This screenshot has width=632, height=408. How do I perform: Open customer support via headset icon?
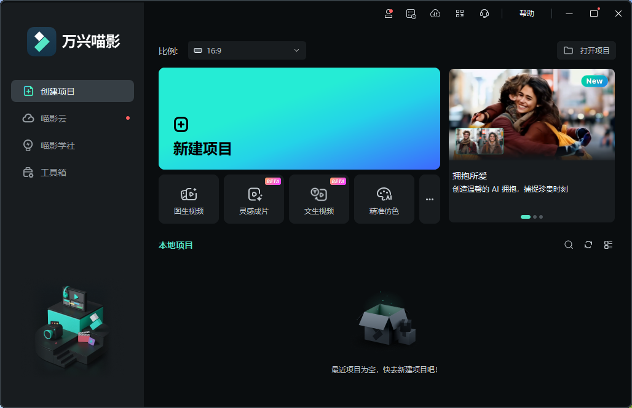[x=484, y=13]
